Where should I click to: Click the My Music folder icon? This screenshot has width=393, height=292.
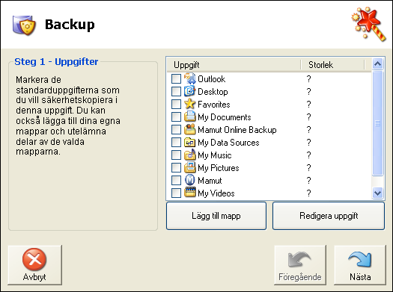coord(190,155)
